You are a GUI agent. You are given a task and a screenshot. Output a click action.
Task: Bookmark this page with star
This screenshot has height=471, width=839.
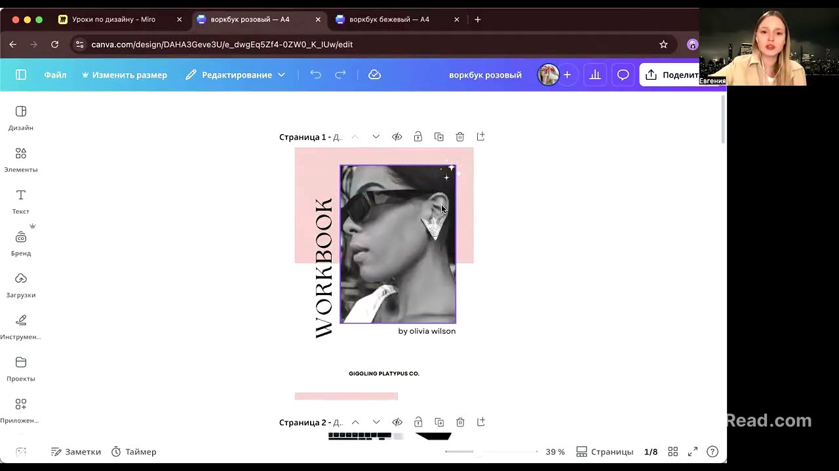663,44
